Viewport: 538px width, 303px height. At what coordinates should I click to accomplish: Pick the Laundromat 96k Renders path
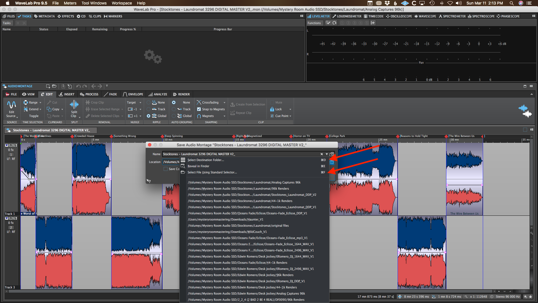238,189
